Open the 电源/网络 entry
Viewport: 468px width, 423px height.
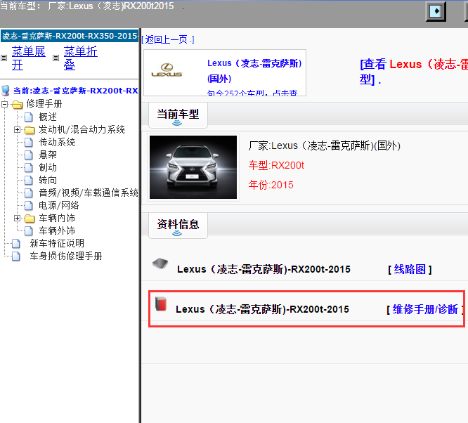pos(59,205)
